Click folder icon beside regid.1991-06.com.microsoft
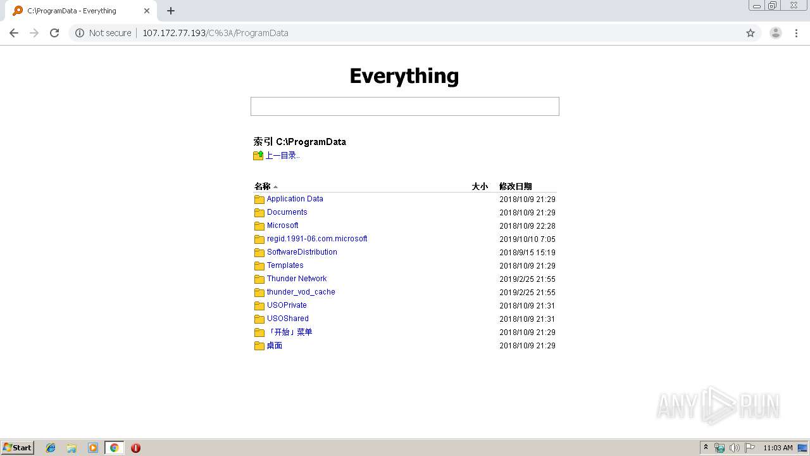 pos(259,239)
